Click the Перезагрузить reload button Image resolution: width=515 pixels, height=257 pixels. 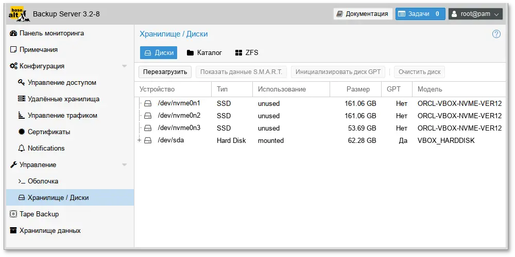pyautogui.click(x=165, y=72)
